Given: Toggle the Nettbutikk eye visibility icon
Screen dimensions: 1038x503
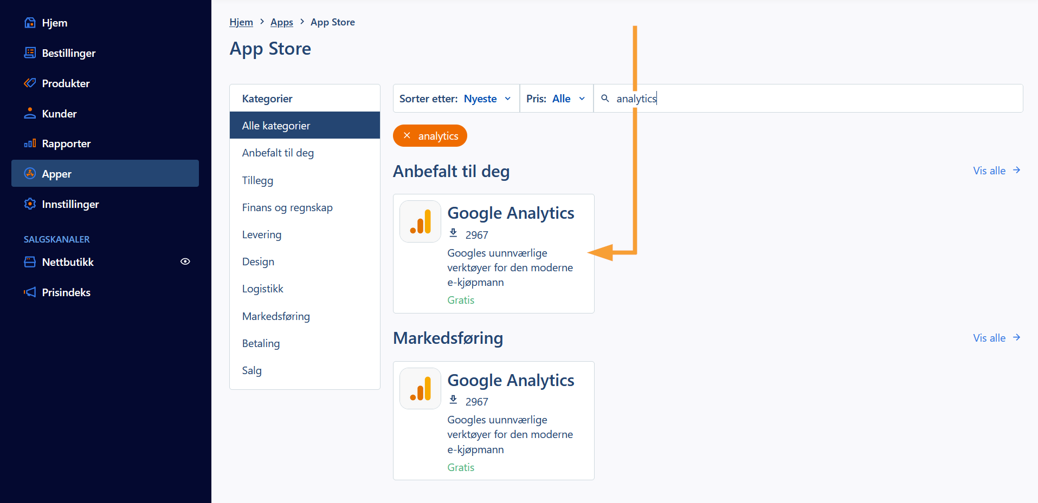Looking at the screenshot, I should click(185, 262).
